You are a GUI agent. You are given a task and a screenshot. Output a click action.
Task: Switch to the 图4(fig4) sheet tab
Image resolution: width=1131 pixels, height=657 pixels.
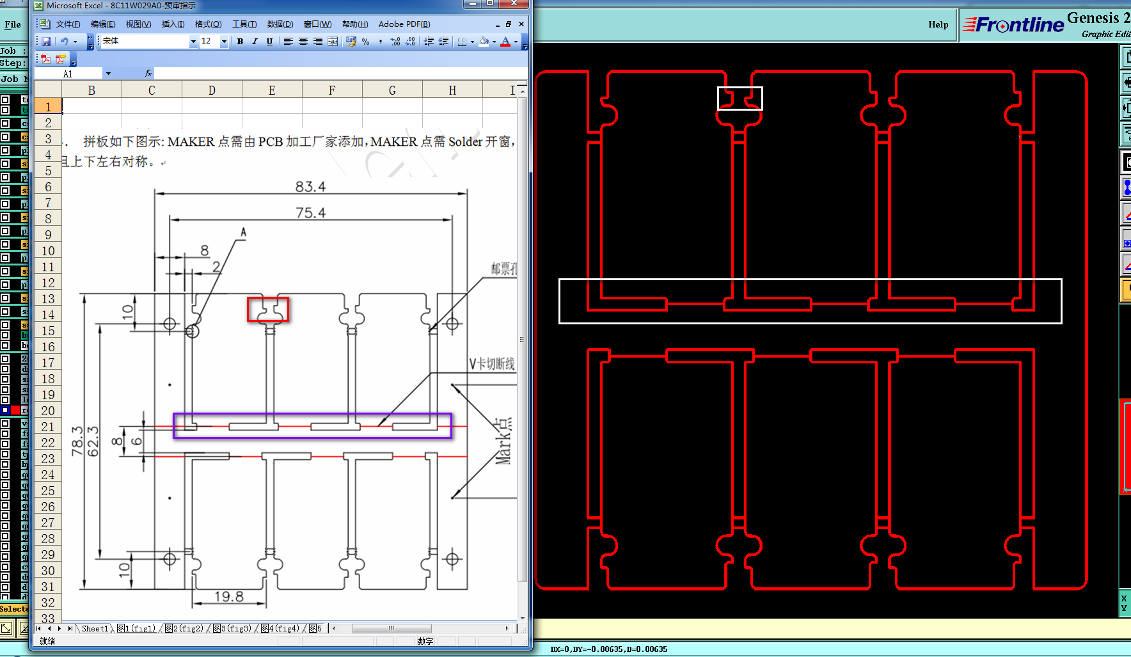(x=280, y=629)
